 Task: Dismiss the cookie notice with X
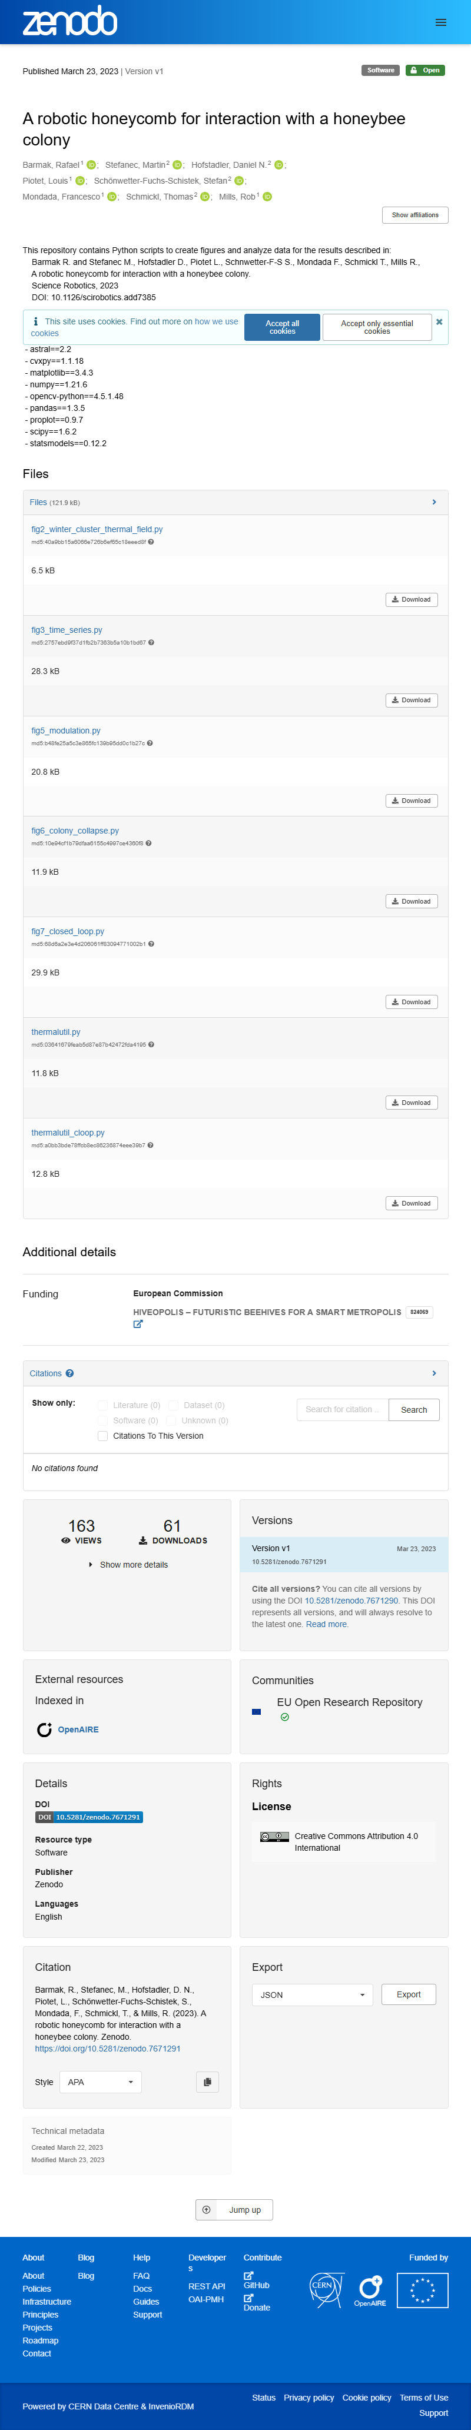coord(439,321)
